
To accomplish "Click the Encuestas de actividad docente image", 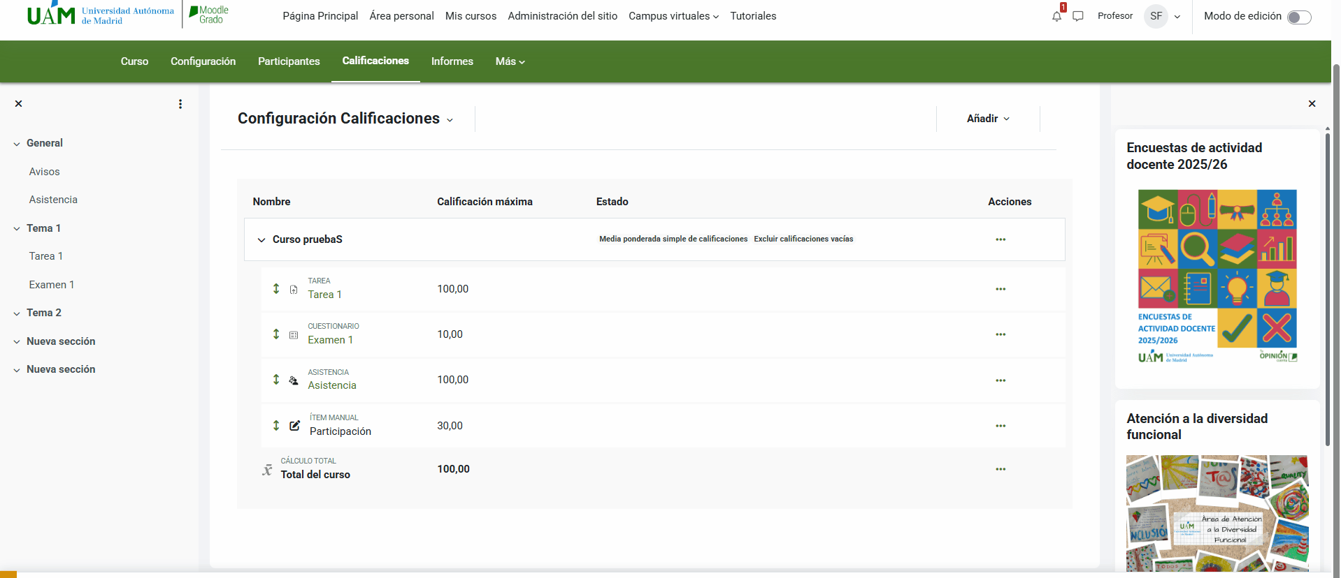I will [x=1217, y=276].
